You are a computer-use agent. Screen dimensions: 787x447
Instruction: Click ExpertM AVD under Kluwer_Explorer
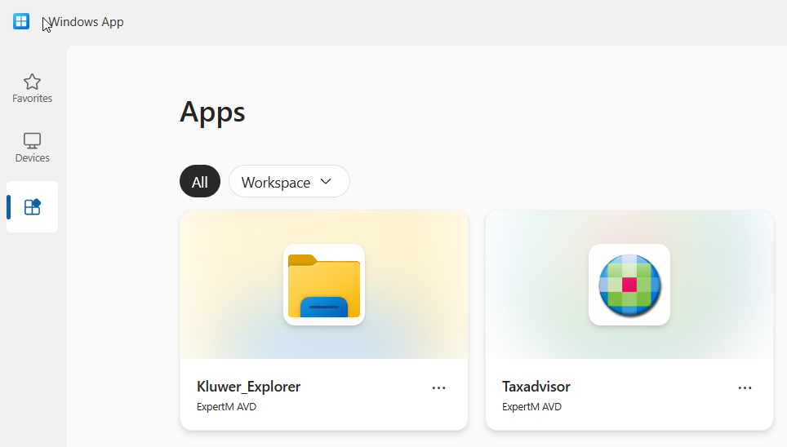pos(226,407)
